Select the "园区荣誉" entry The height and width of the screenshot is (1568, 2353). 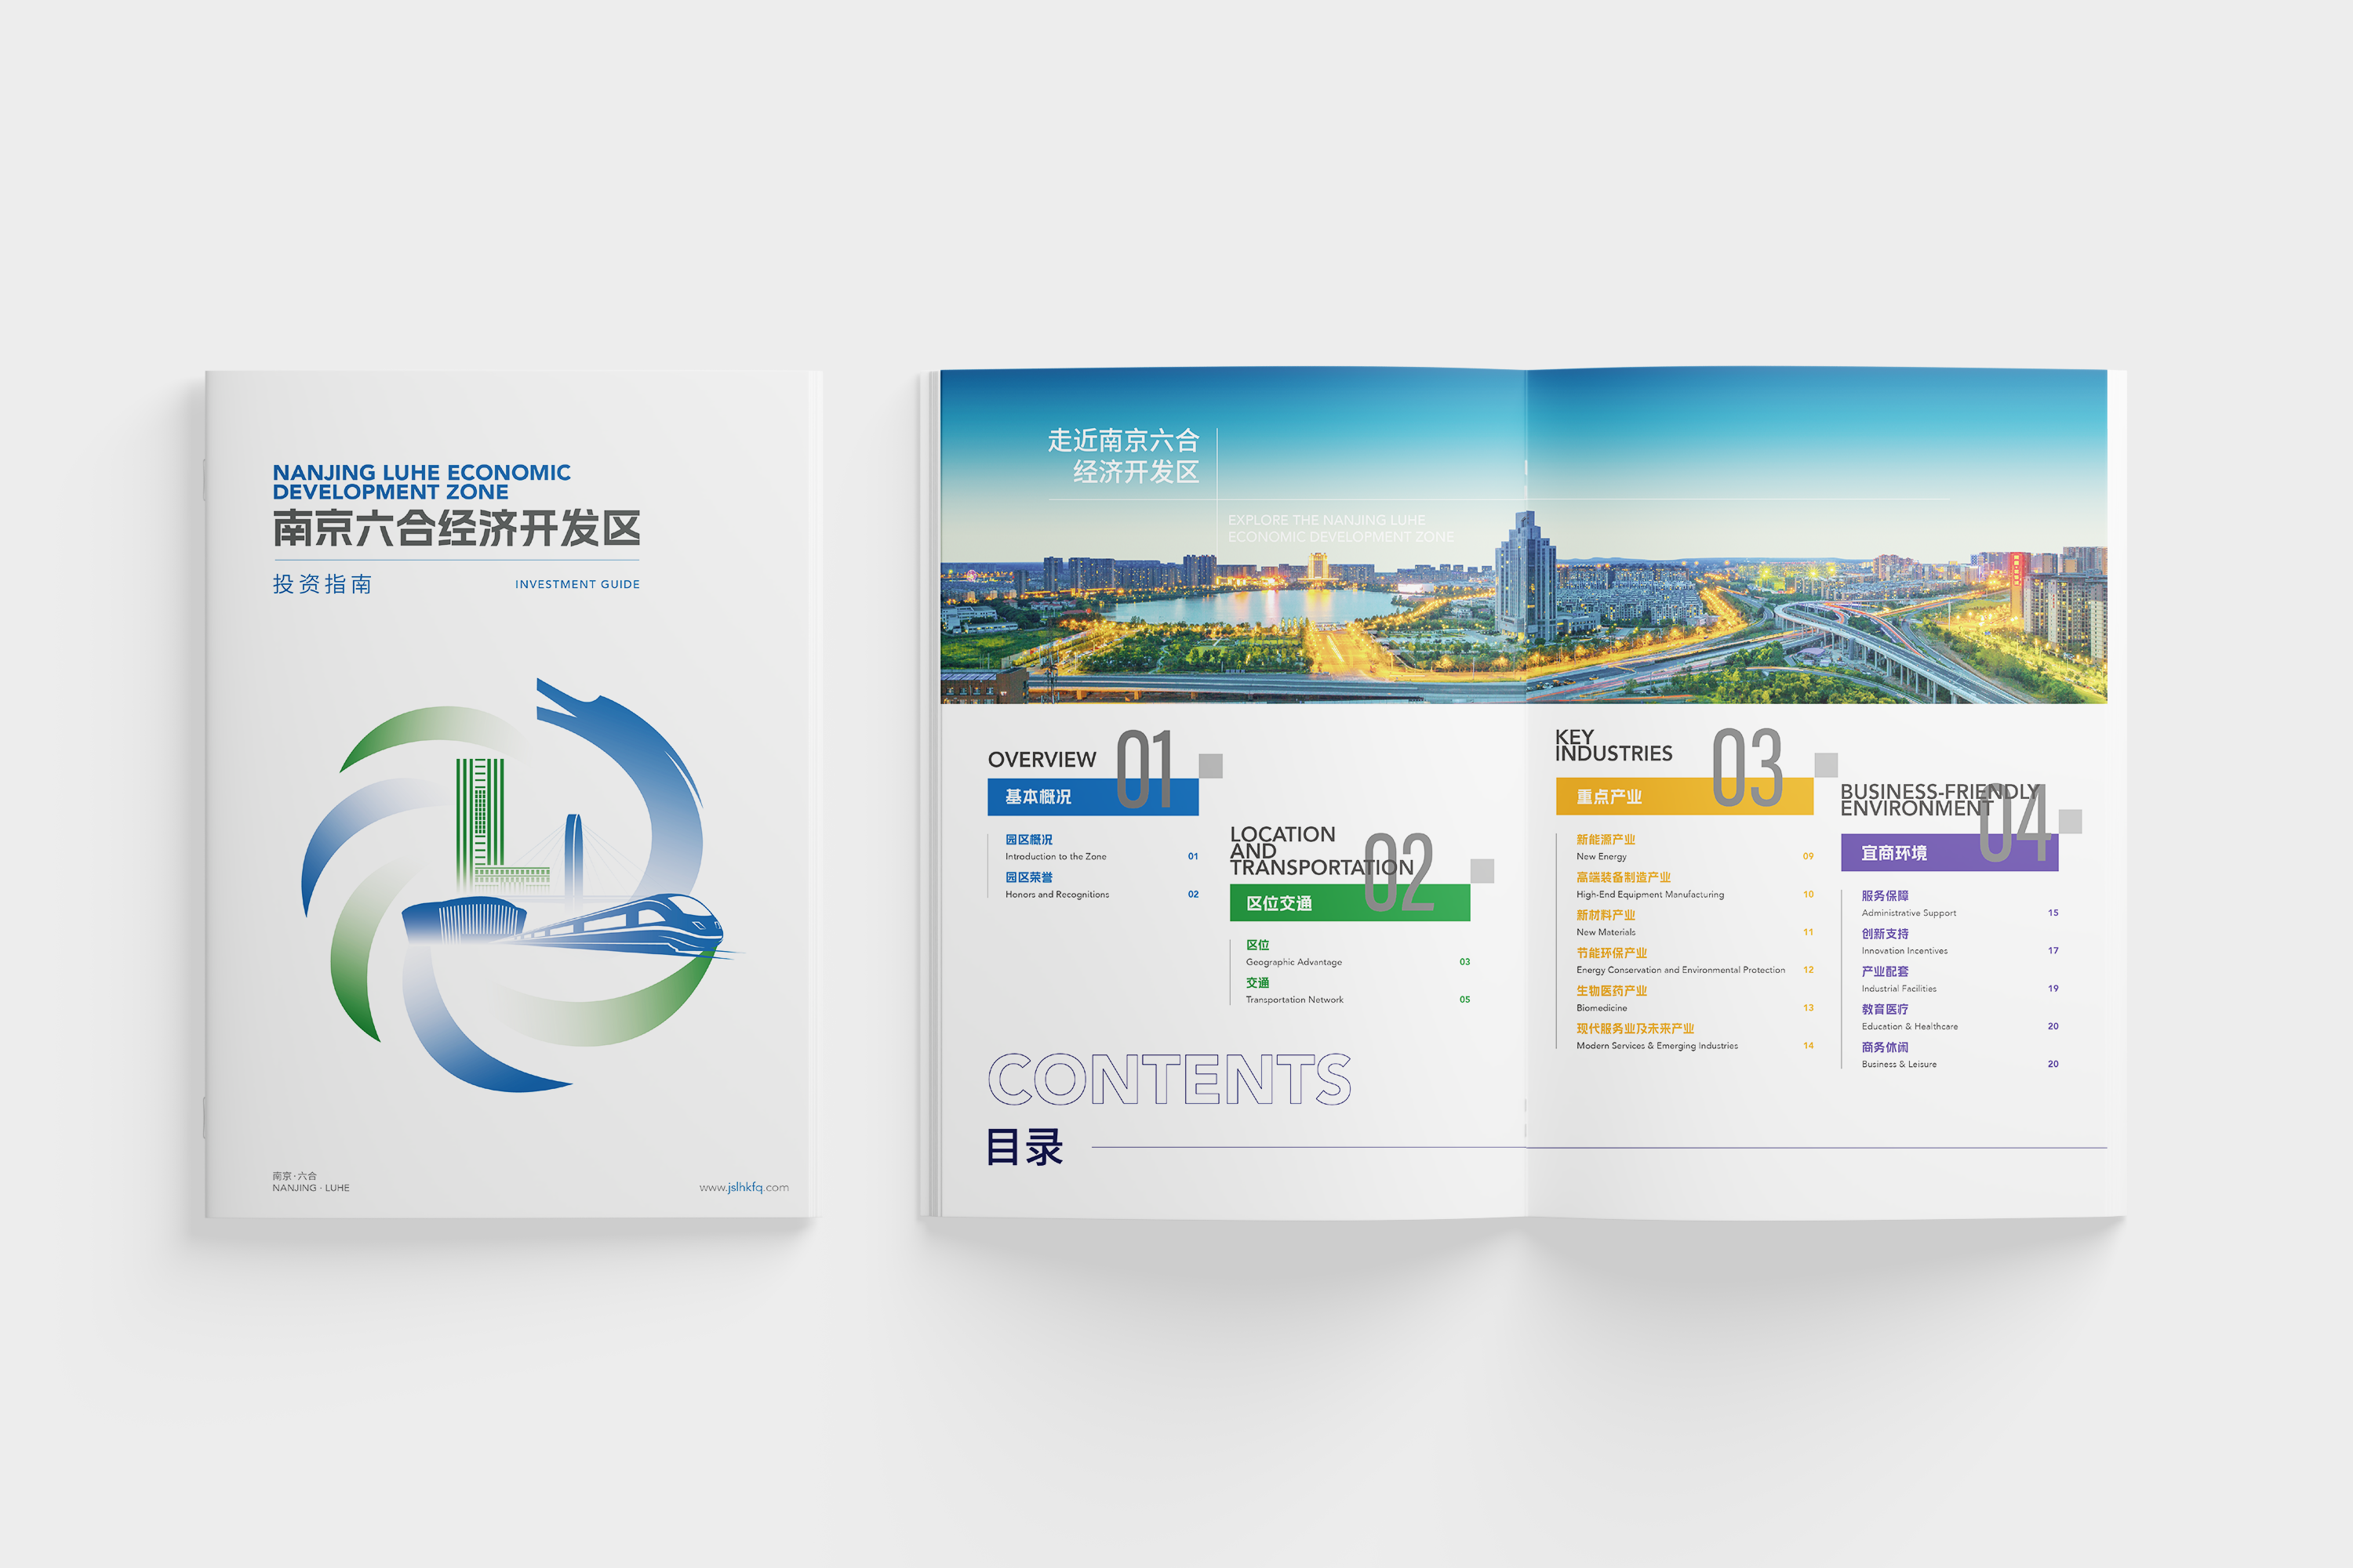pos(1028,877)
